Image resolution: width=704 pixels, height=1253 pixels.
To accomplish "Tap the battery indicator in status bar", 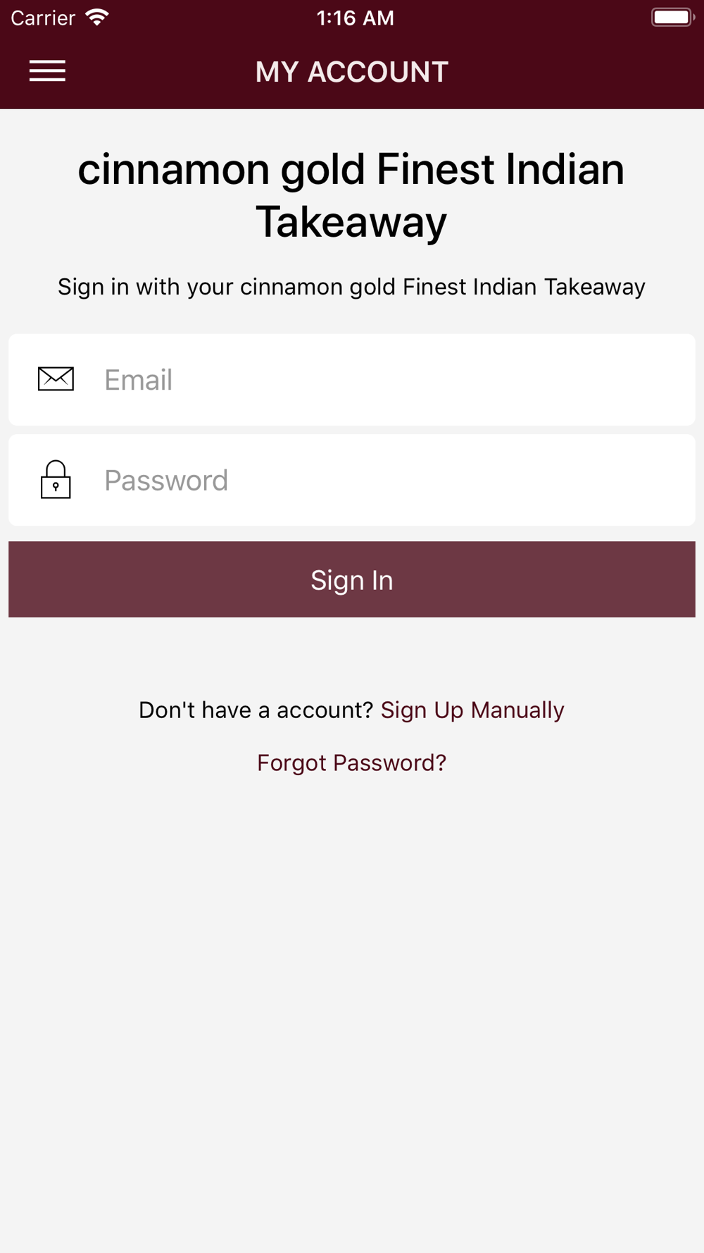I will [673, 18].
